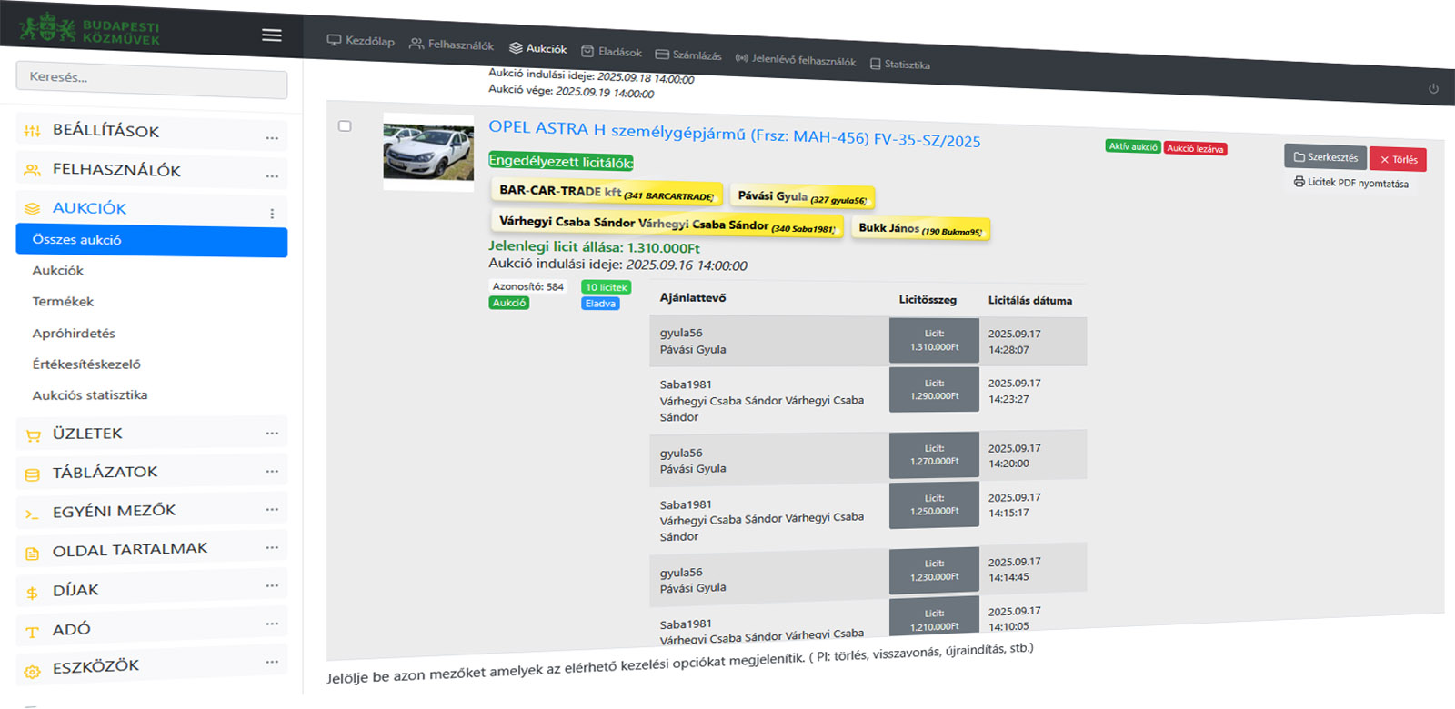This screenshot has height=709, width=1455.
Task: Select Termékek in the sidebar
Action: pos(64,302)
